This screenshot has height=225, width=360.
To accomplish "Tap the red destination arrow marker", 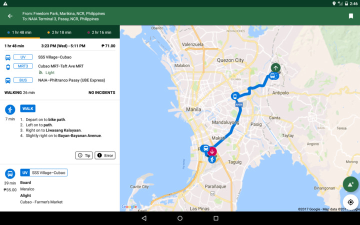I will pos(212,151).
